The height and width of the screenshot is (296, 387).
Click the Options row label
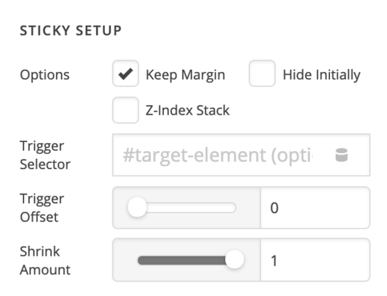pos(44,75)
